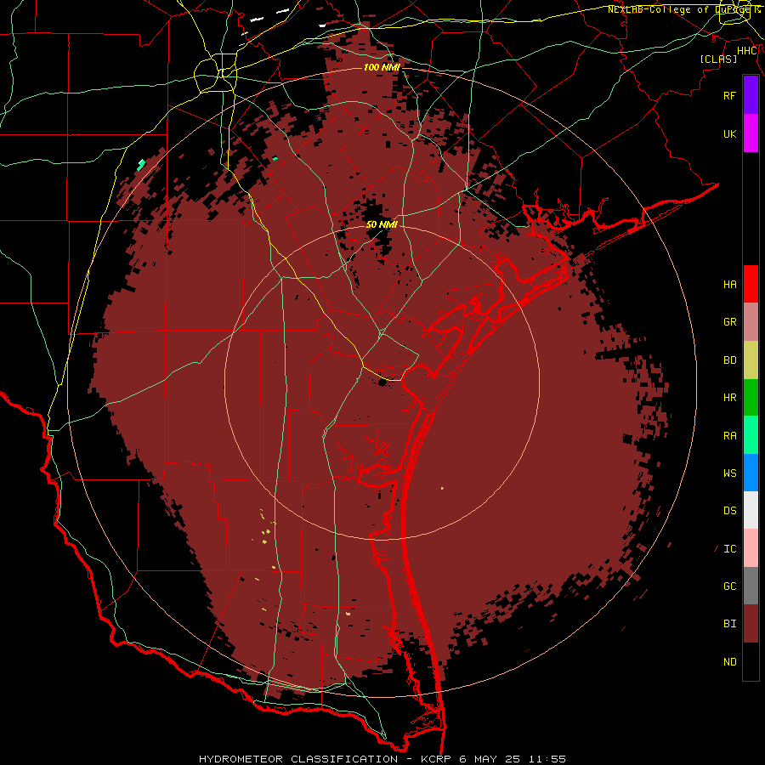This screenshot has width=765, height=765.
Task: Click the 'HA' legend label
Action: (x=729, y=285)
